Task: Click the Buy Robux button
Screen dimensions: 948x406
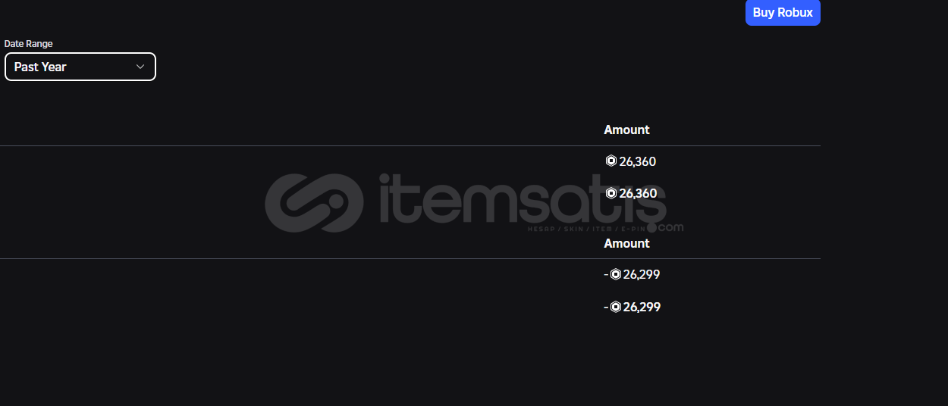Action: (x=783, y=13)
